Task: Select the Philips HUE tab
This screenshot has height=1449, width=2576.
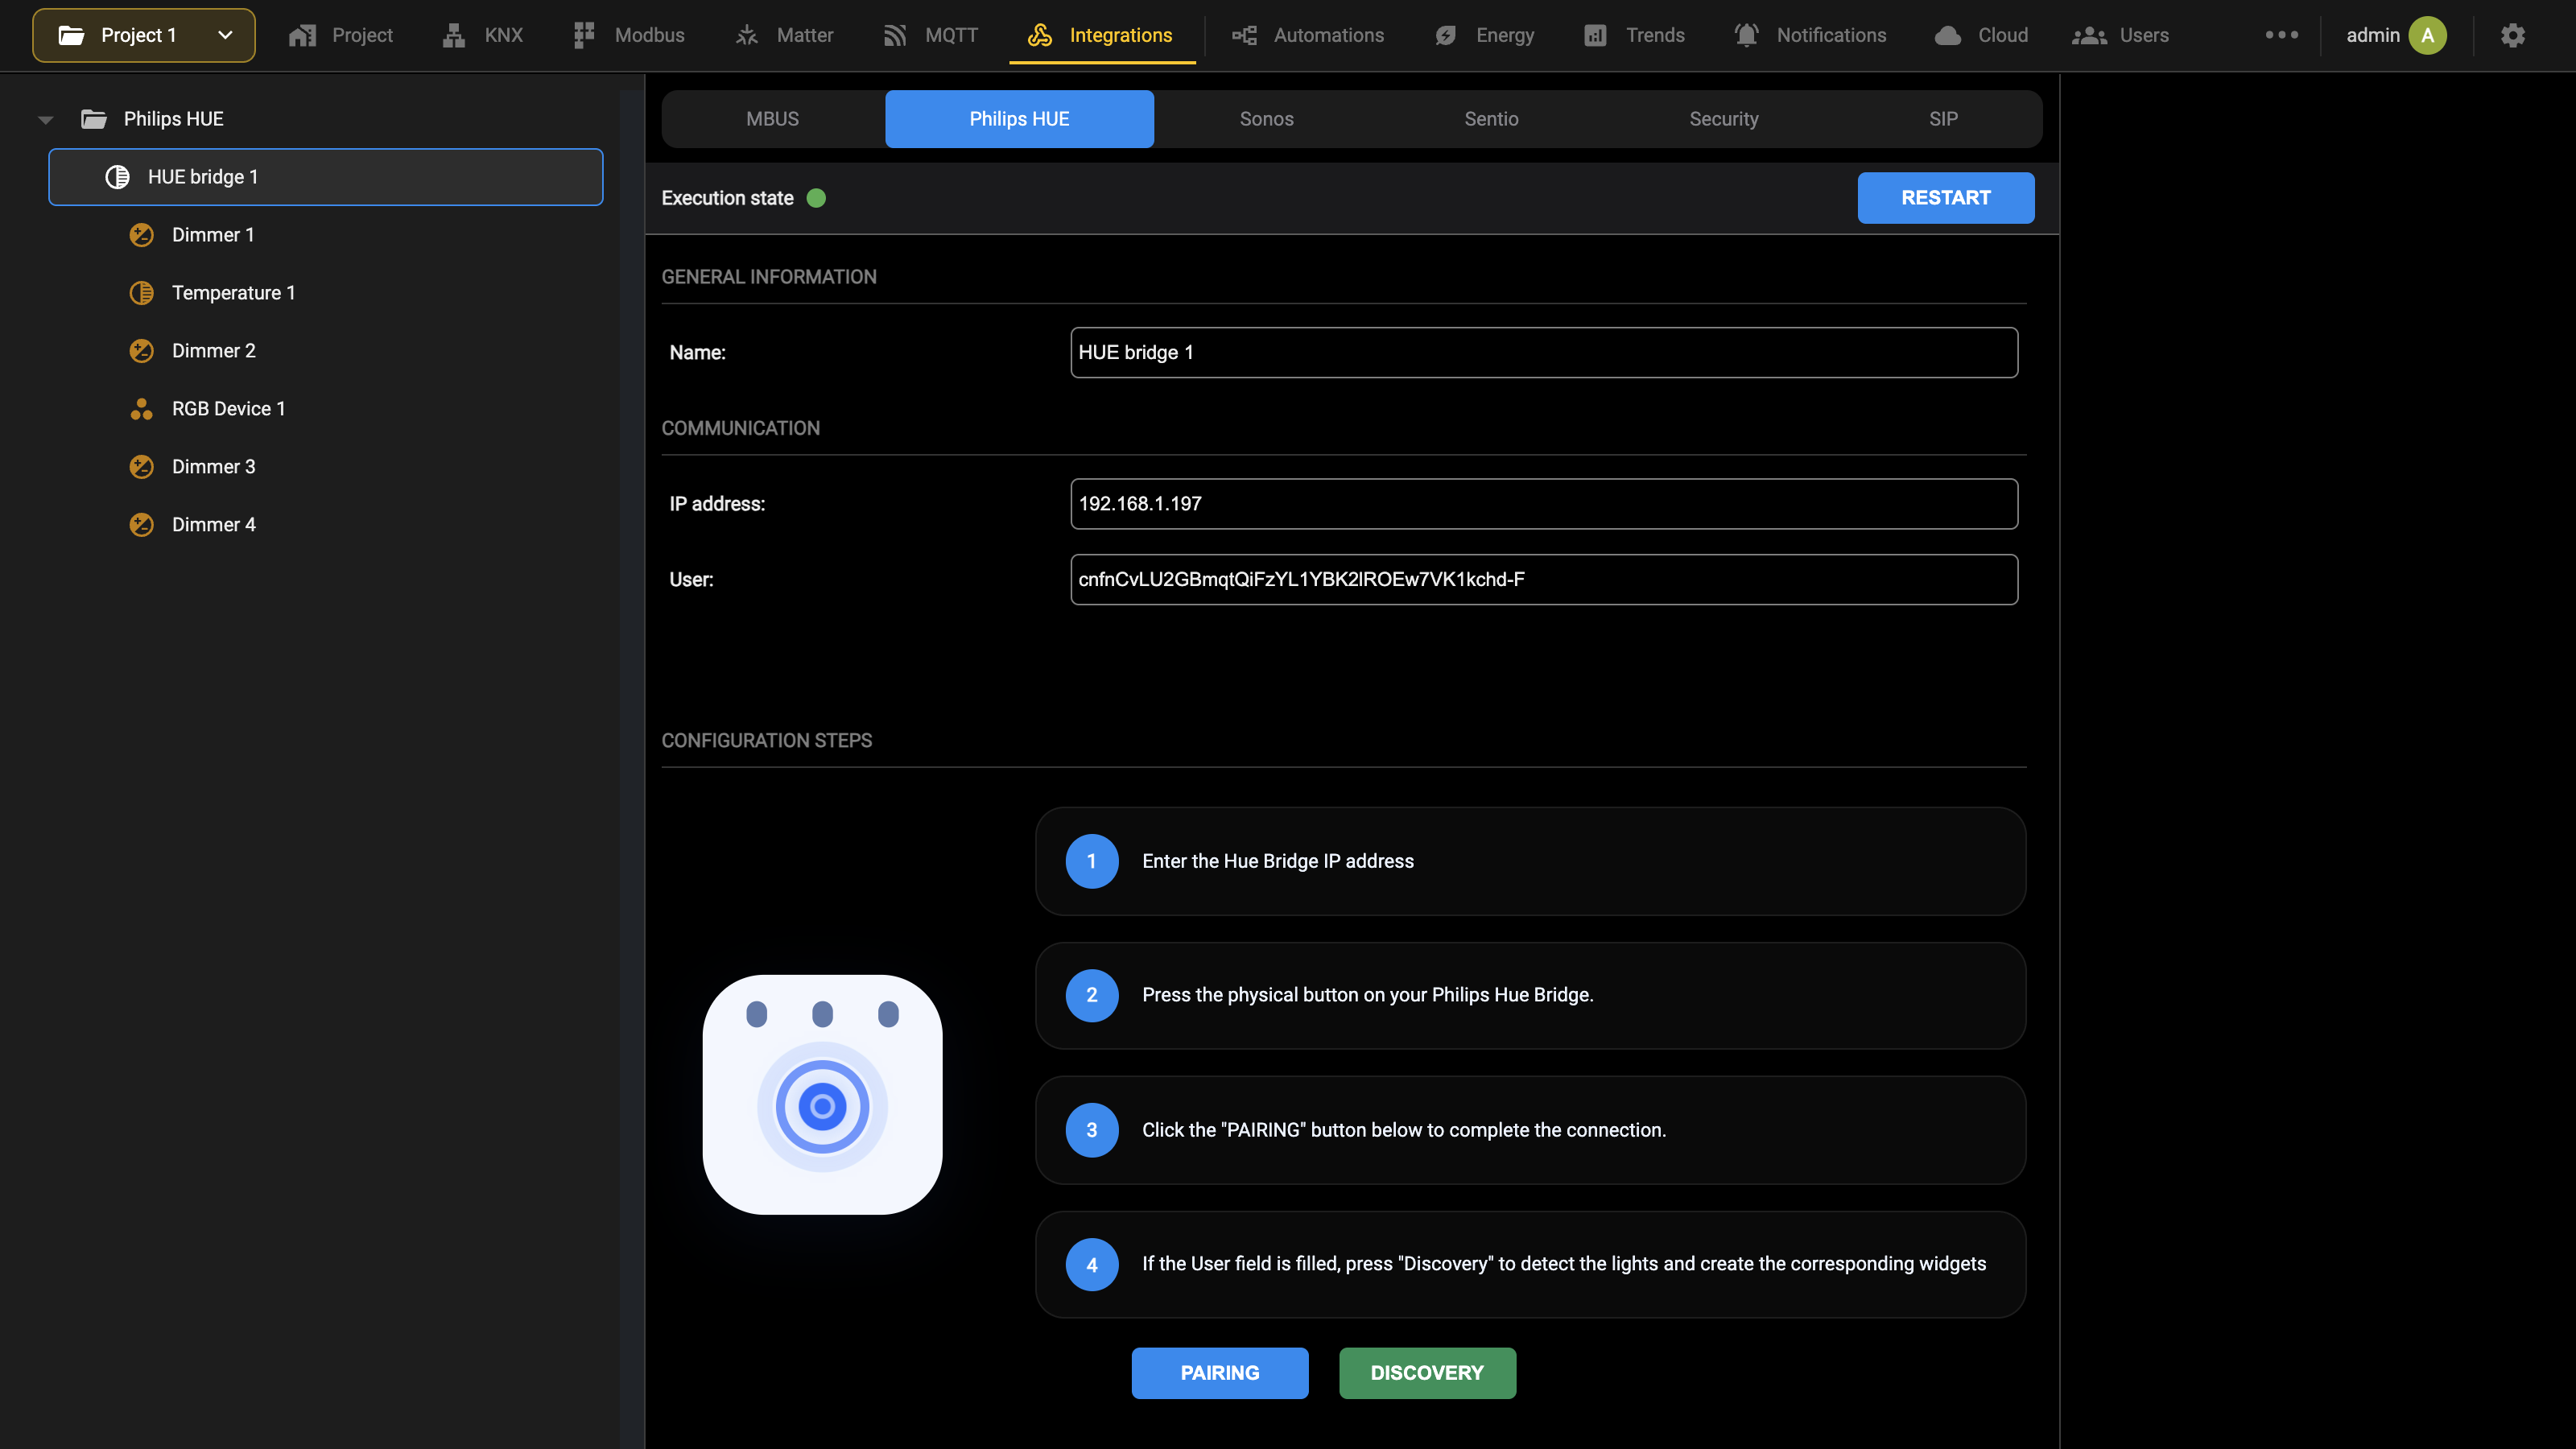Action: click(1019, 119)
